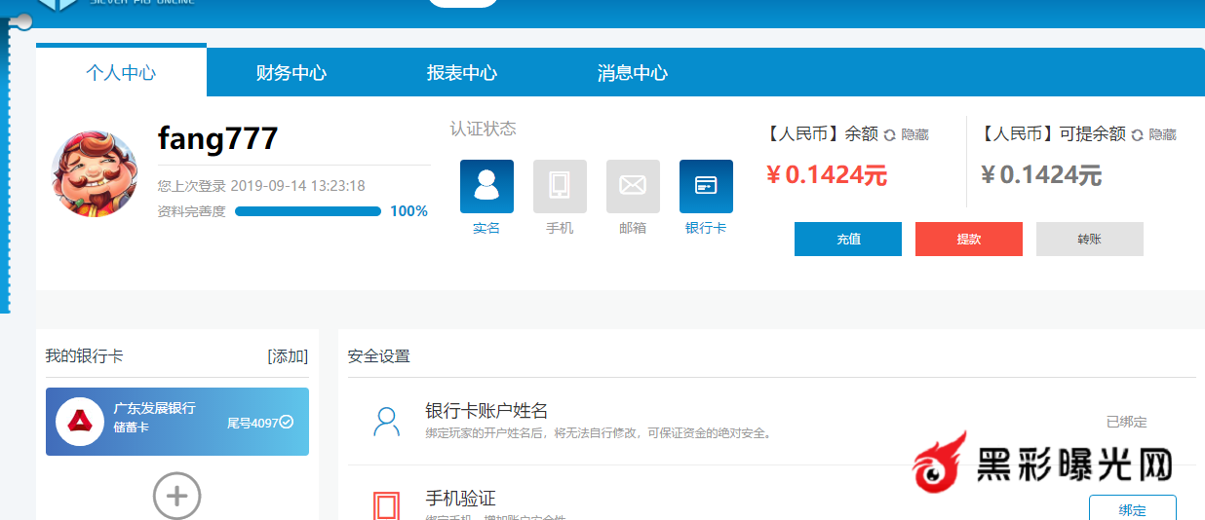Open the 财务中心 tab
Viewport: 1205px width, 520px height.
tap(292, 73)
